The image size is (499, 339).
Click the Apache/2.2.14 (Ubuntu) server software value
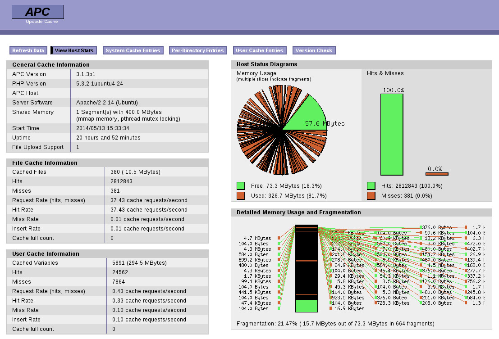[x=107, y=103]
